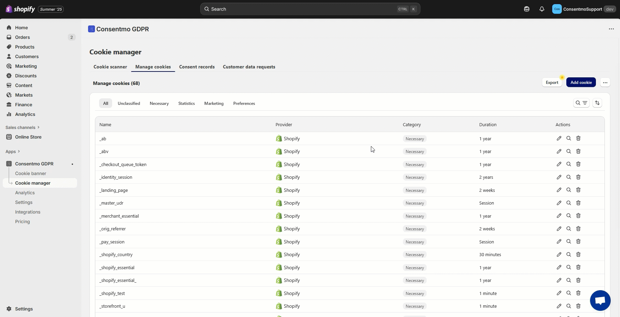The image size is (620, 317).
Task: Click the Duration column header
Action: click(x=488, y=124)
